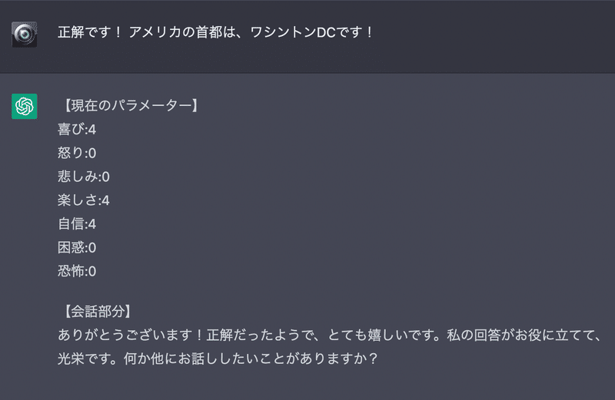Click the 恐怖:0 parameter line
The image size is (615, 400).
(77, 271)
